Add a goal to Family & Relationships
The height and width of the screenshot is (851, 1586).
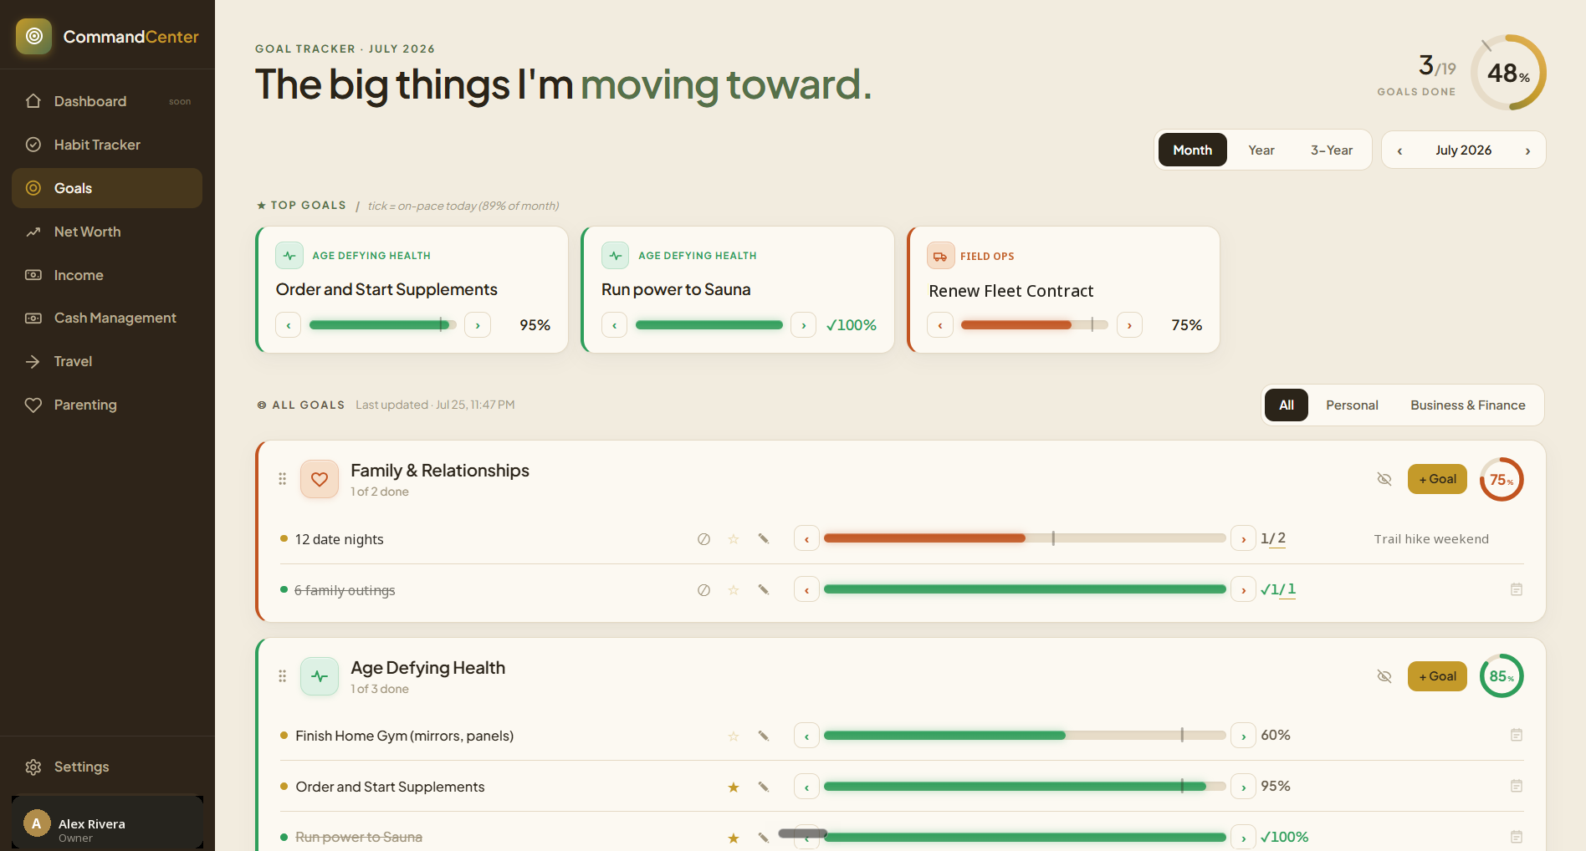[1437, 479]
